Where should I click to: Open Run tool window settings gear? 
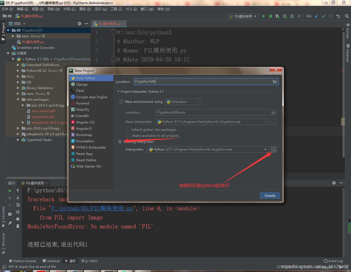coord(334,183)
